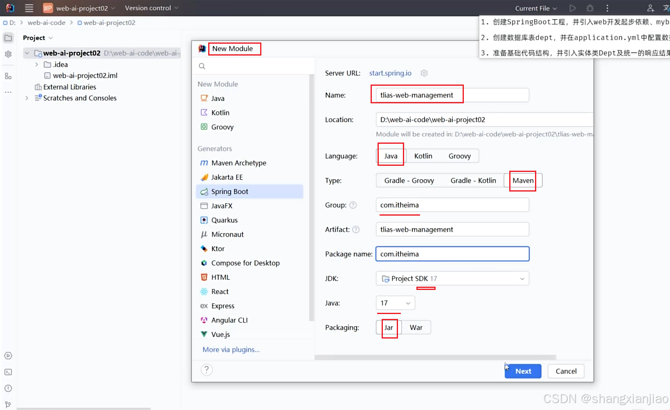Click the Server URL settings gear icon

[424, 73]
